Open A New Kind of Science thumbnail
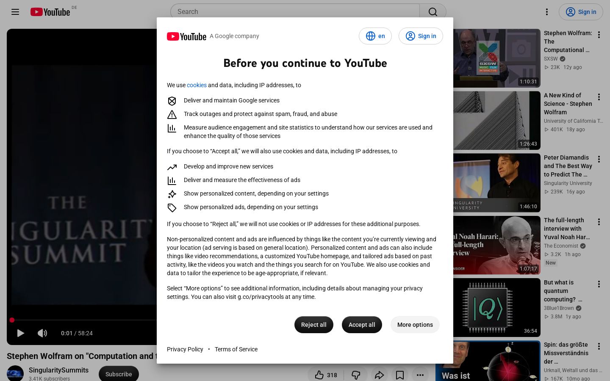 click(497, 121)
